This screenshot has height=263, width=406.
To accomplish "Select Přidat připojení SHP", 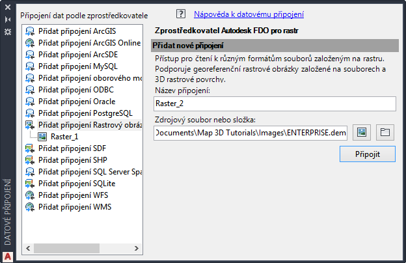I will point(73,160).
